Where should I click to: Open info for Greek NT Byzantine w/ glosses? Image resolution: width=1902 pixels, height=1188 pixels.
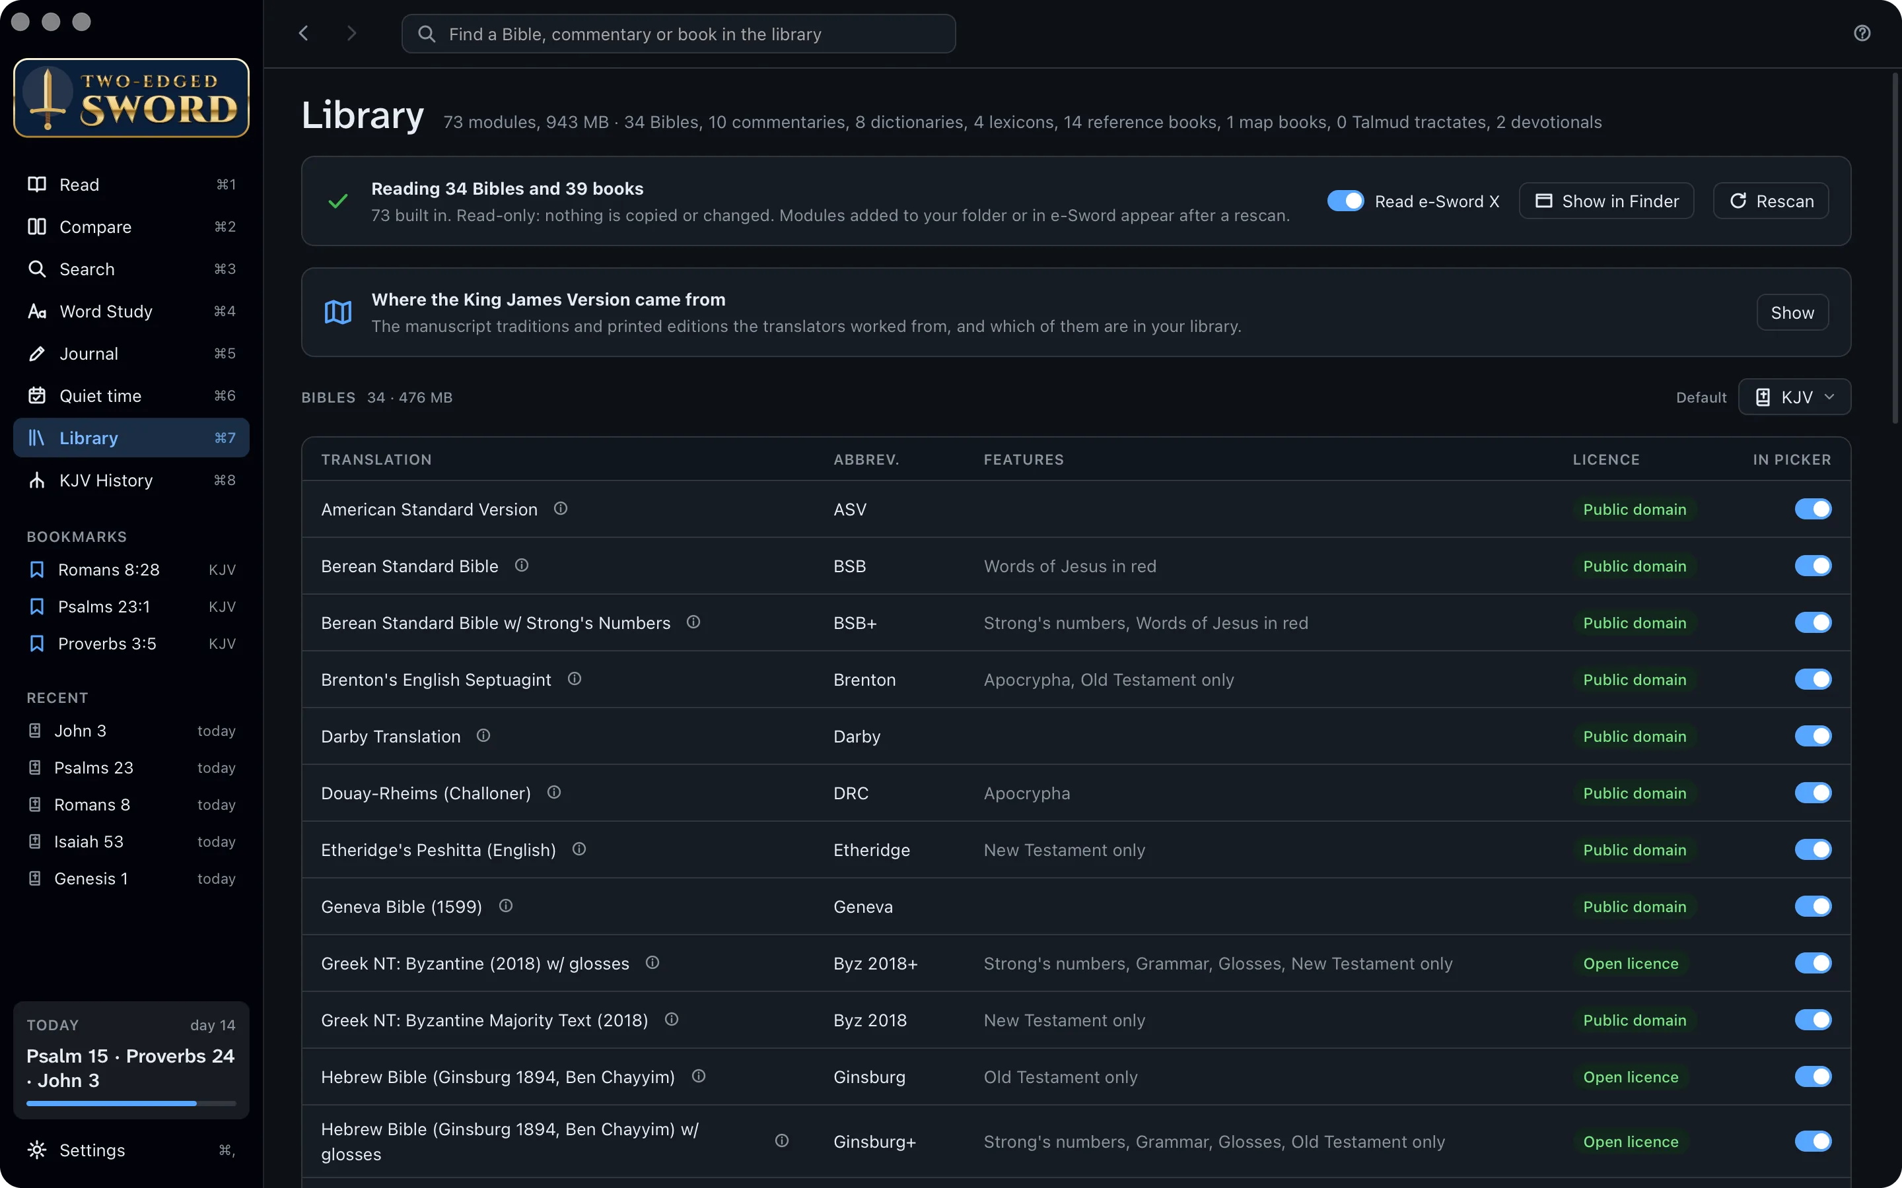[x=652, y=962]
